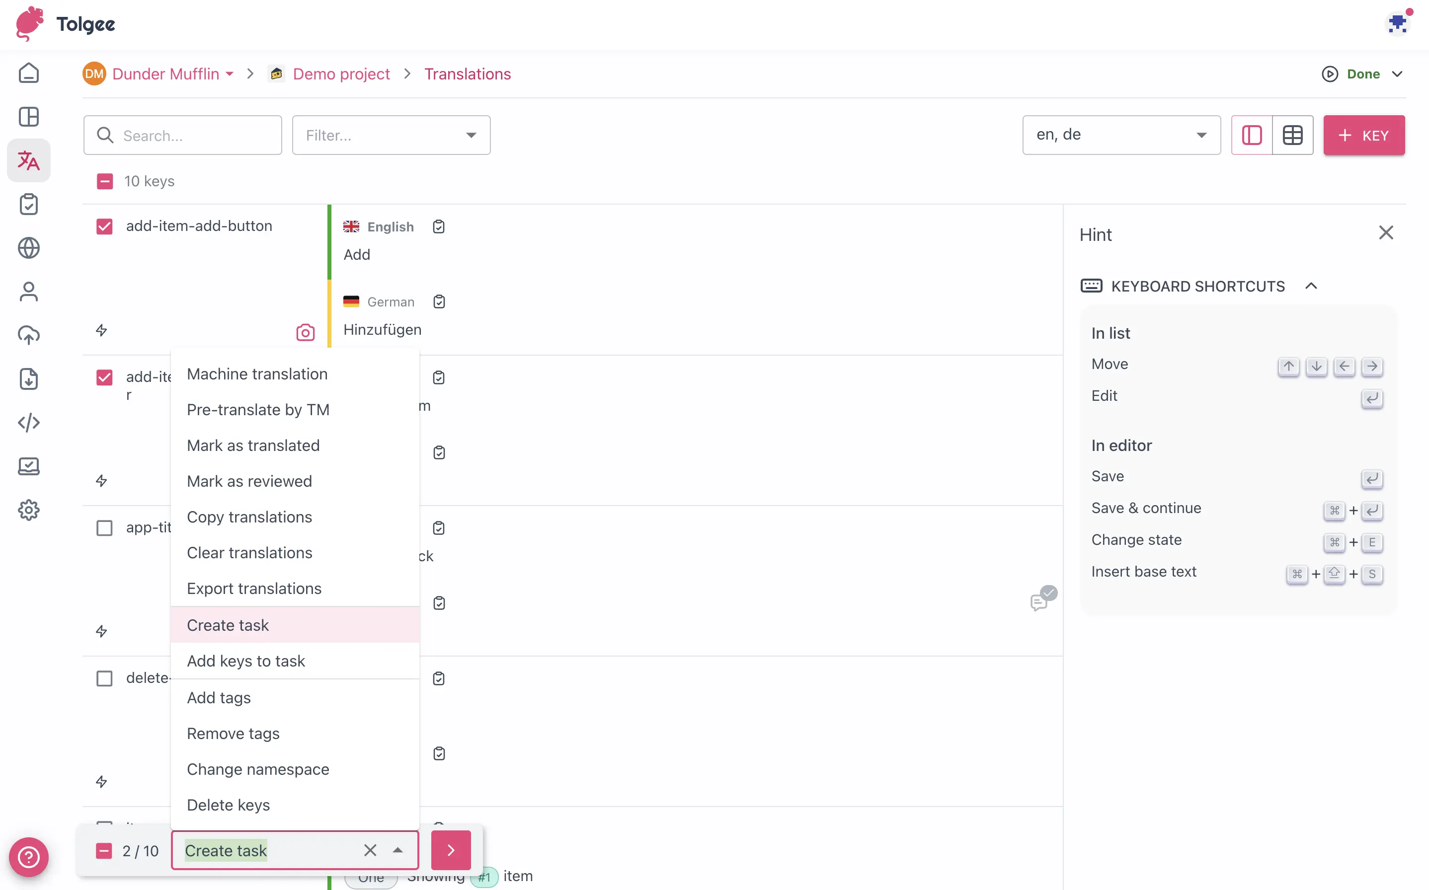Image resolution: width=1429 pixels, height=890 pixels.
Task: Click the clipboard copy icon next to German translation
Action: tap(438, 300)
